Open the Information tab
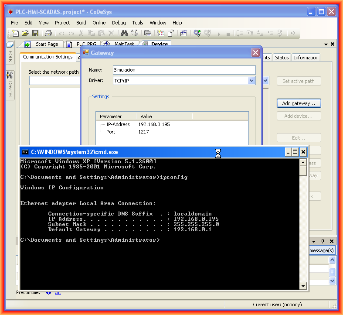 [x=306, y=58]
